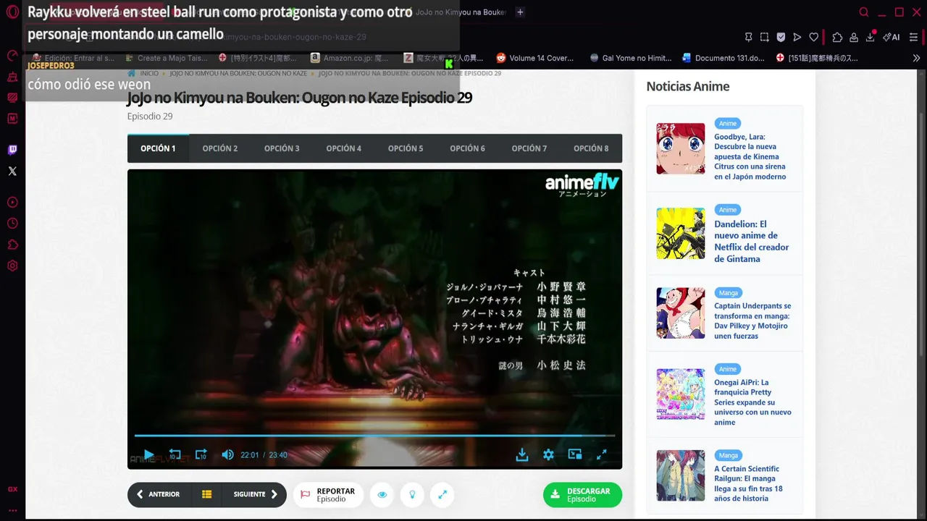Go to the ANTERIOR episode
The width and height of the screenshot is (927, 521).
tap(158, 494)
